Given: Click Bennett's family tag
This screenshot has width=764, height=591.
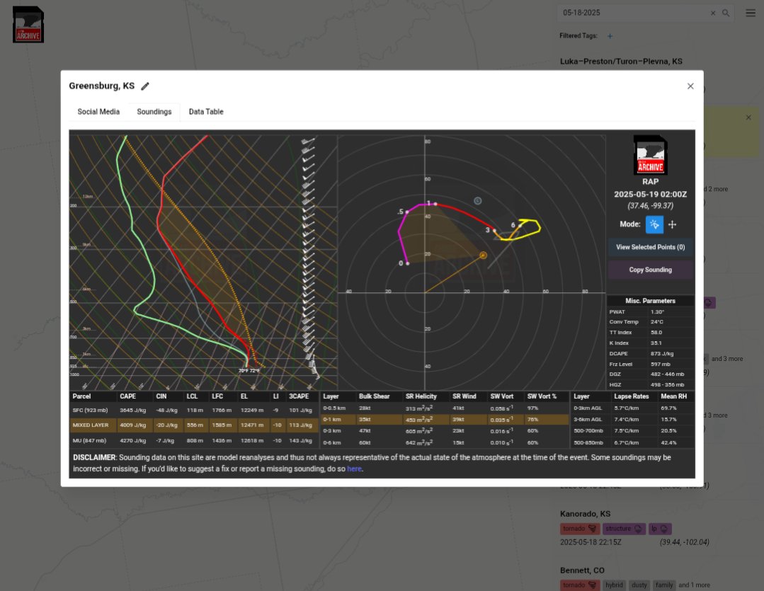Looking at the screenshot, I should 663,585.
